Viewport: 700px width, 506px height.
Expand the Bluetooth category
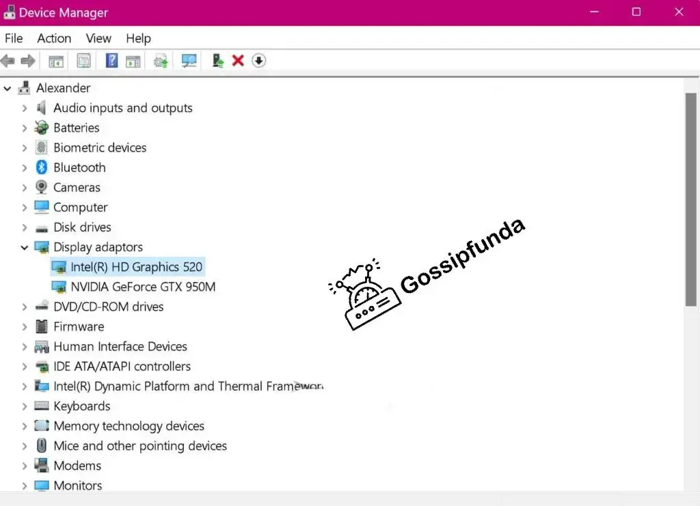click(x=25, y=167)
